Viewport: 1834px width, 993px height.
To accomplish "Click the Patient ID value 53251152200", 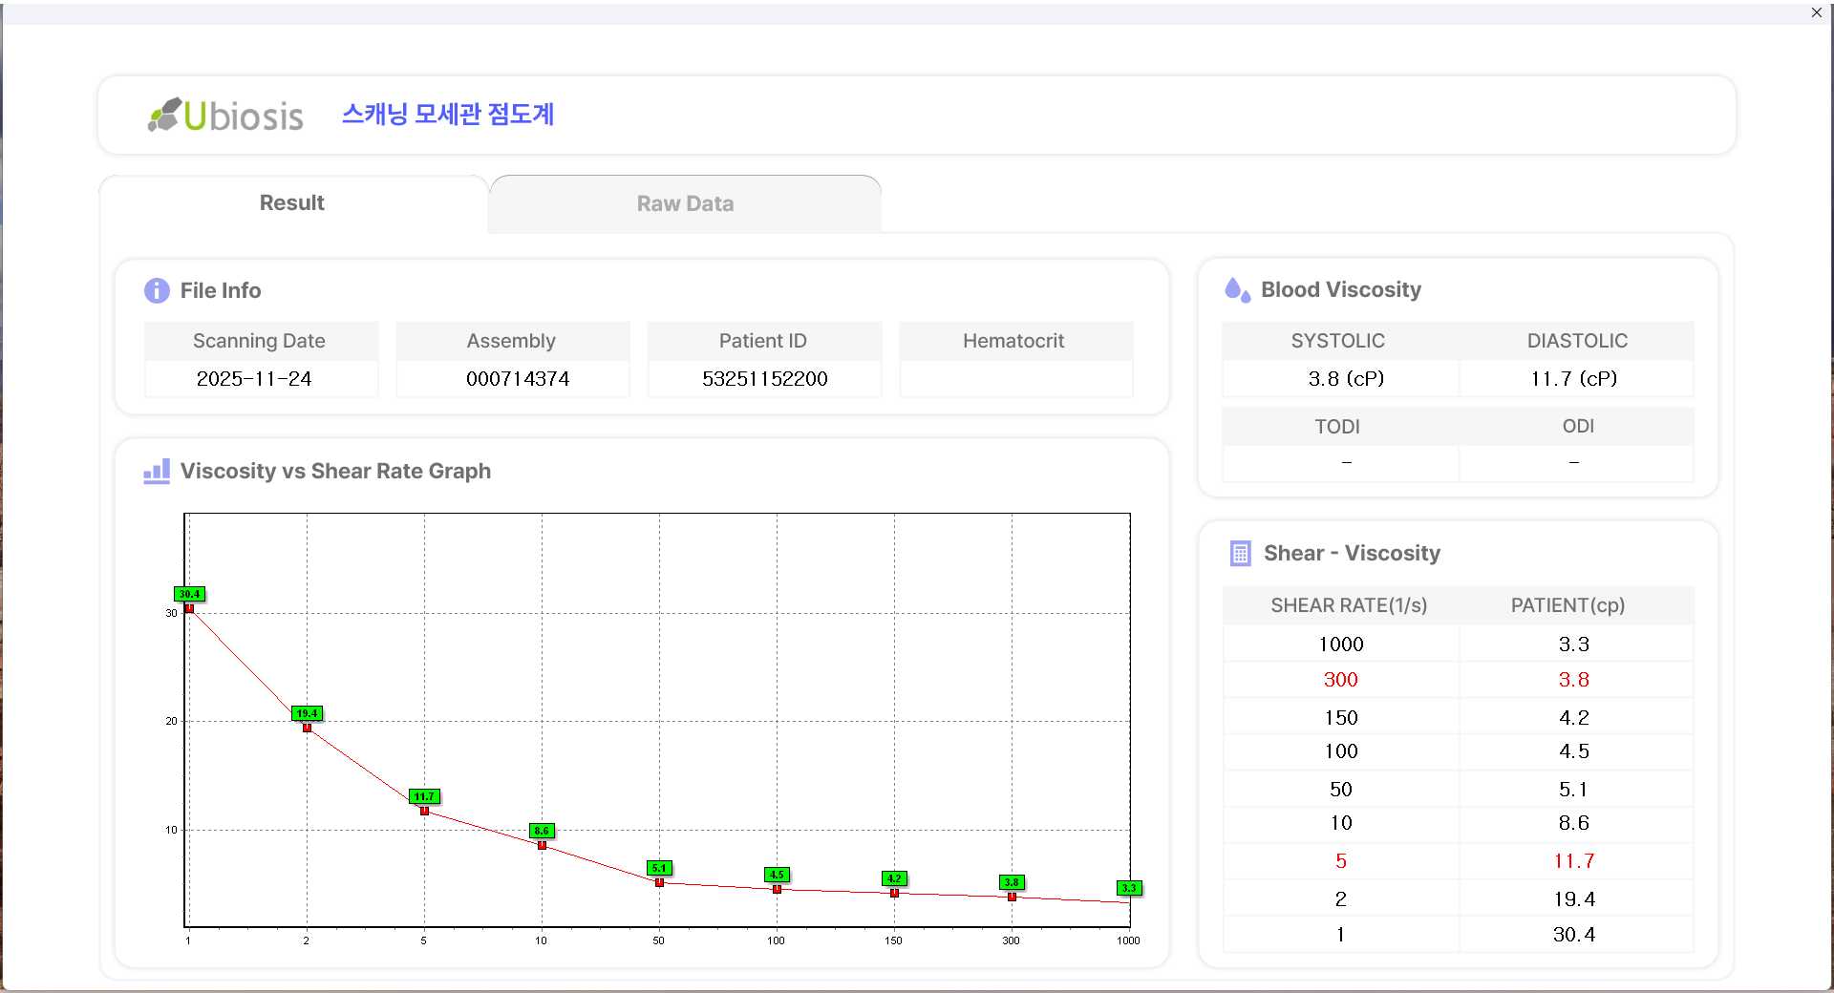I will click(x=764, y=379).
